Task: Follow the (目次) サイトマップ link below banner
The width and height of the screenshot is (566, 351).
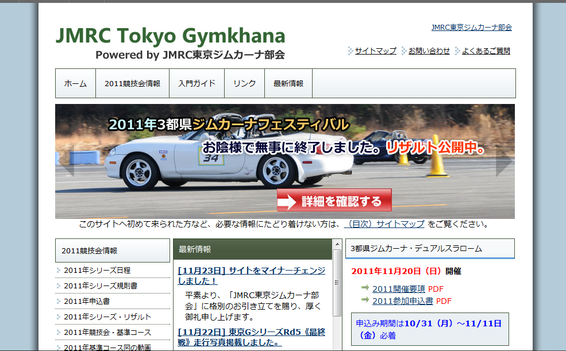Action: (x=384, y=224)
